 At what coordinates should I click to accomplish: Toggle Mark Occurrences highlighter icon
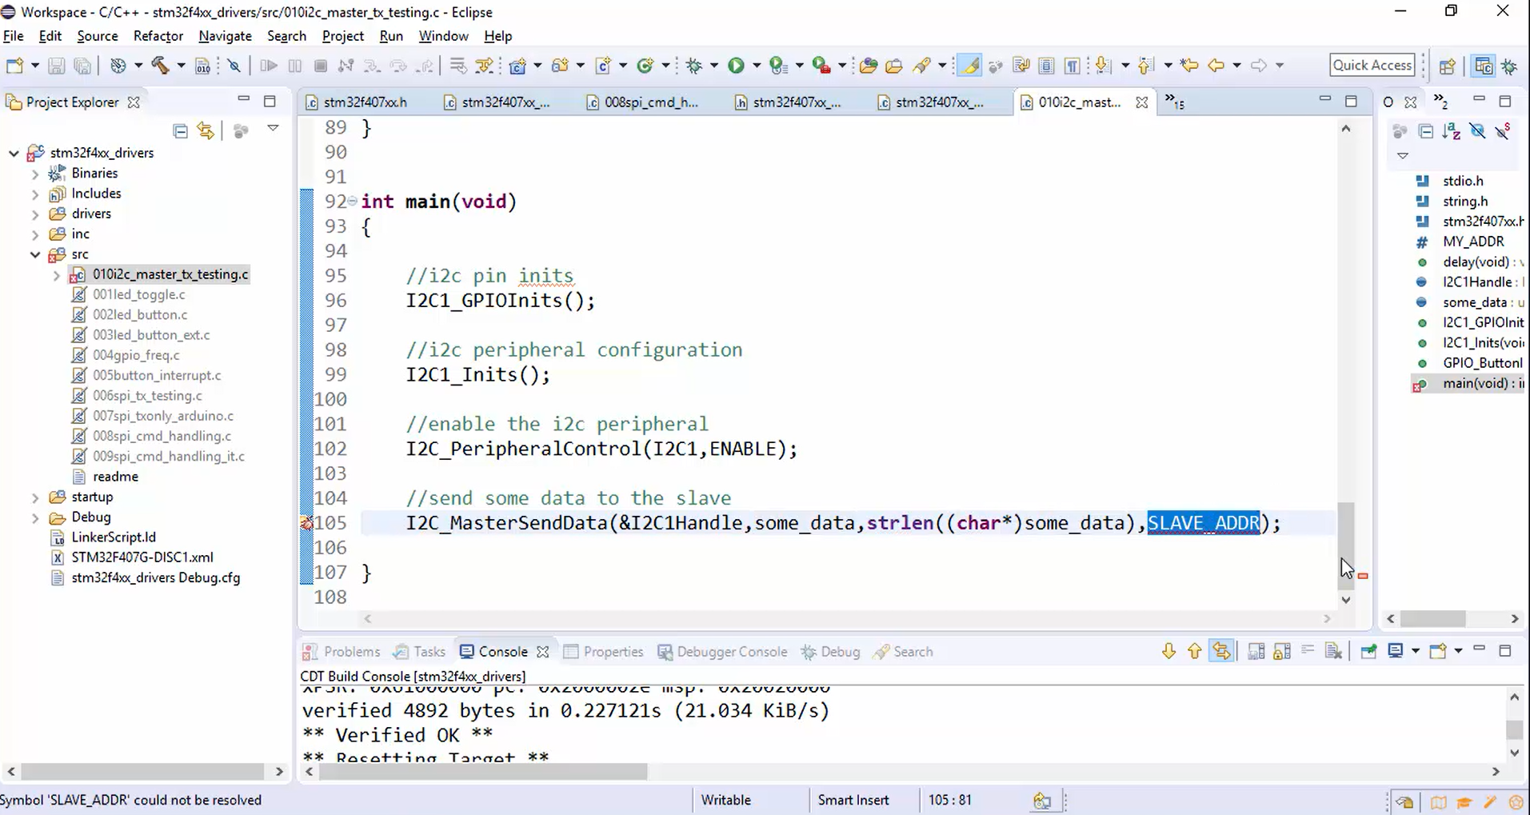969,66
